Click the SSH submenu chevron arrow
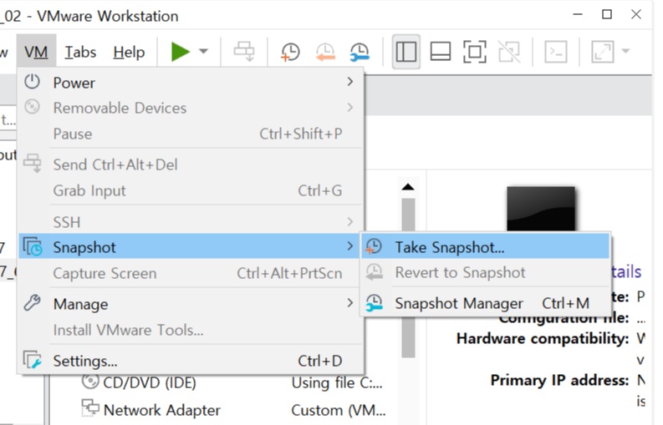The width and height of the screenshot is (663, 425). point(350,221)
